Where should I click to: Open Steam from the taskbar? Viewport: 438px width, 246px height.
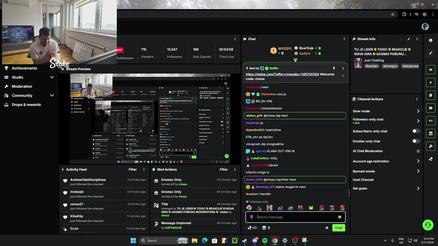click(x=245, y=241)
